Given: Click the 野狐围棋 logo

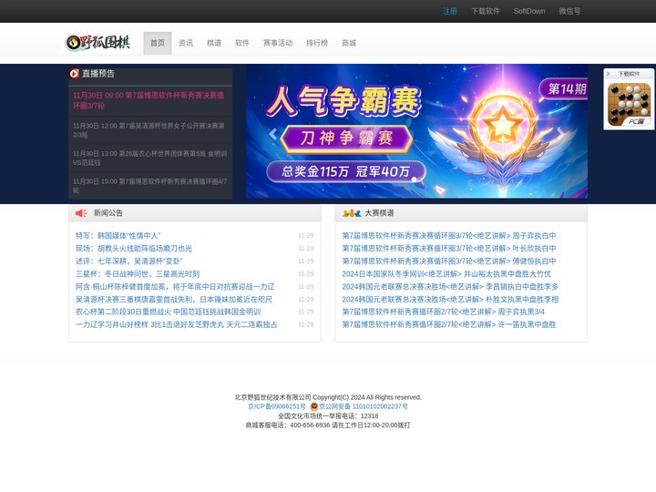Looking at the screenshot, I should [x=97, y=42].
